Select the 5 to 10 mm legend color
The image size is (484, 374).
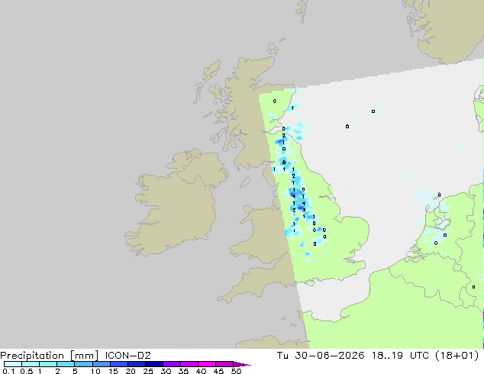pos(84,364)
